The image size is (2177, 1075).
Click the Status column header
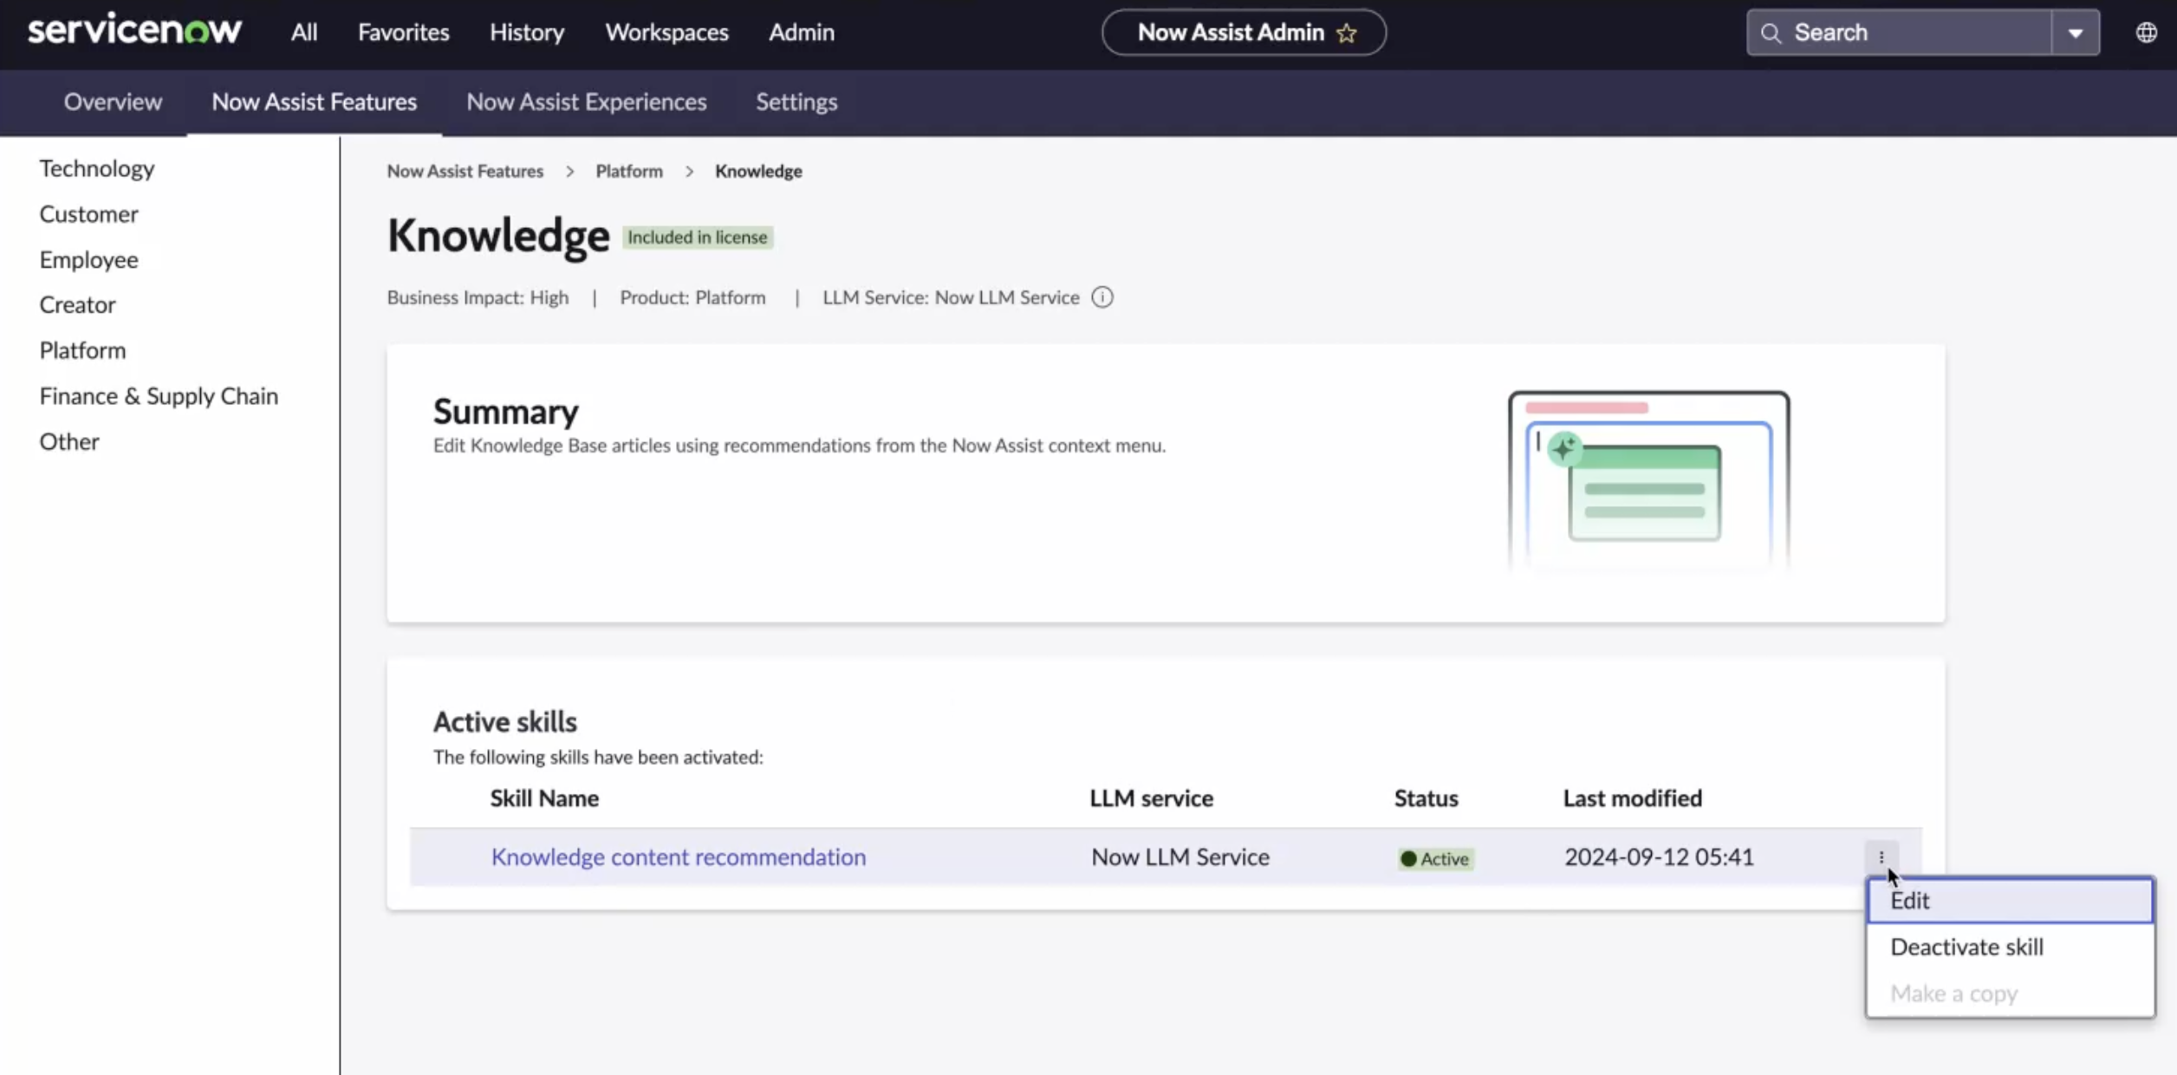coord(1426,798)
